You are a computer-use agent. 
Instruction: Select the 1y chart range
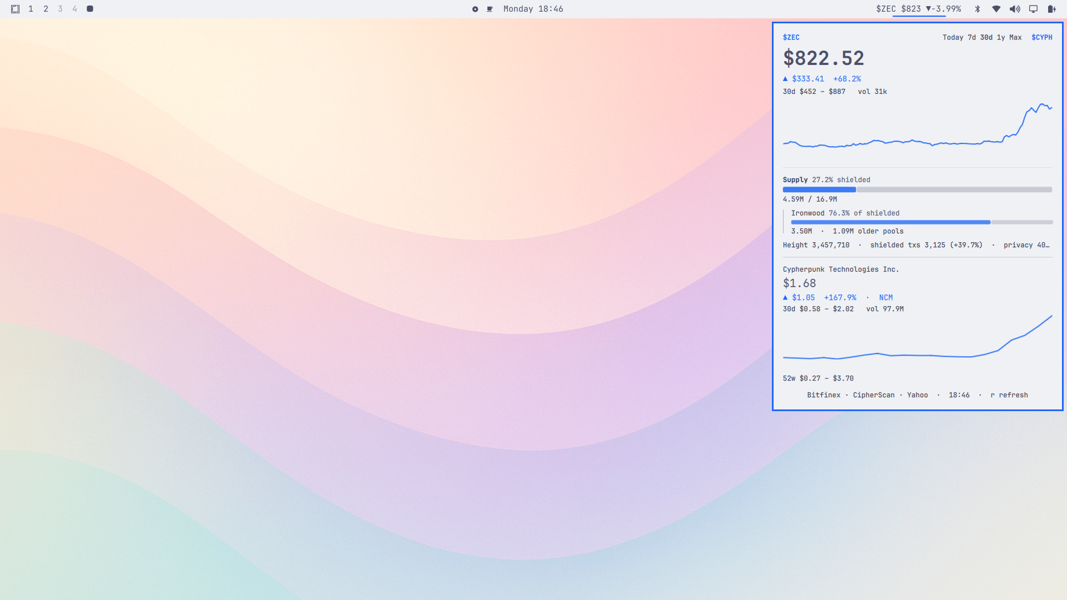(x=1001, y=37)
